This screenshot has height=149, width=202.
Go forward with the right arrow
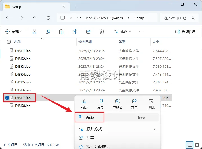(x=21, y=18)
